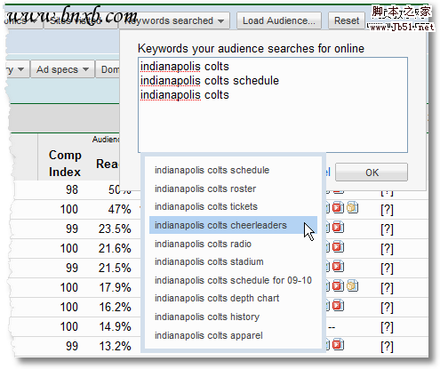Click the 13.2% reach value
440x369 pixels.
(x=115, y=346)
